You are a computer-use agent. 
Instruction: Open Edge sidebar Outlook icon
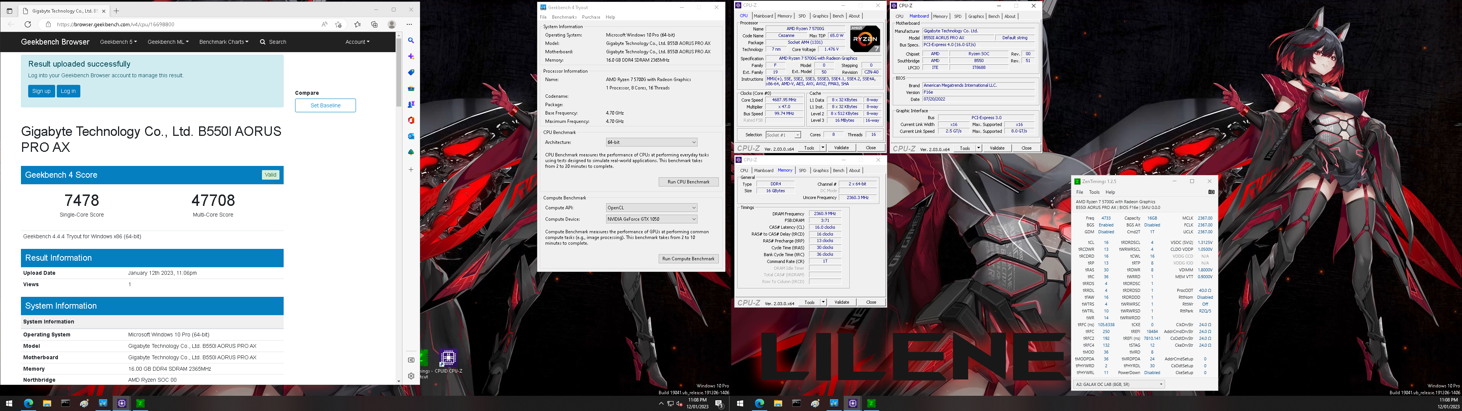[411, 136]
